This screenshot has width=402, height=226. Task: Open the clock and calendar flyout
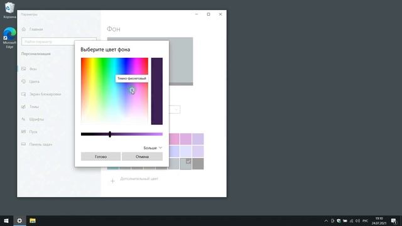(x=379, y=221)
